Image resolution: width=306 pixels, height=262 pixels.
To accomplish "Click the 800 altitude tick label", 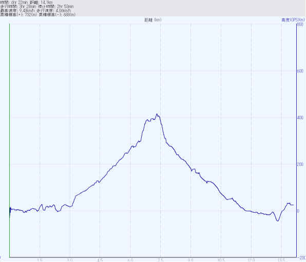I will [300, 25].
